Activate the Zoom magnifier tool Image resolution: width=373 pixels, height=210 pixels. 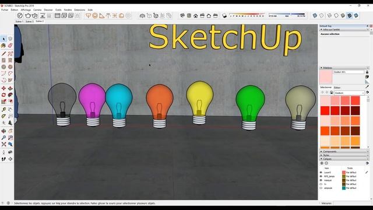tap(3, 138)
